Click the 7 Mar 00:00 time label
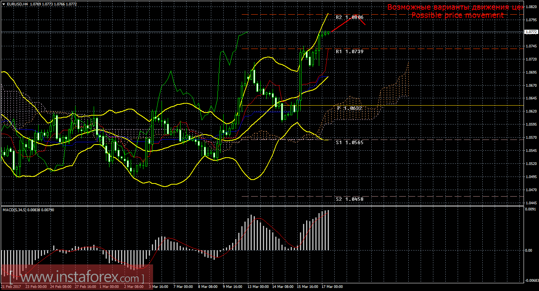The height and width of the screenshot is (291, 539). (x=183, y=287)
